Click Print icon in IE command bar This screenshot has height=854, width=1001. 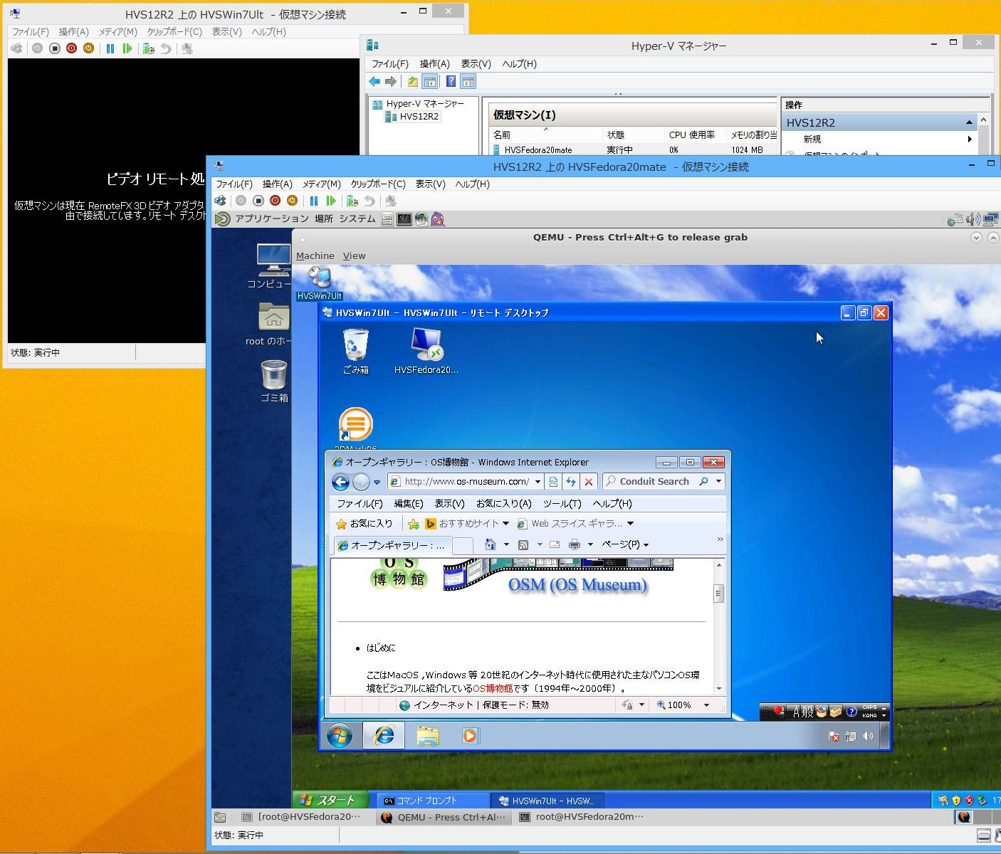pos(575,544)
